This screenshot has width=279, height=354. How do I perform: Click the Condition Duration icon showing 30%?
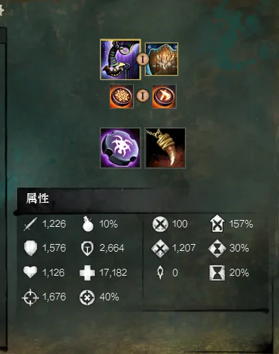pyautogui.click(x=217, y=248)
